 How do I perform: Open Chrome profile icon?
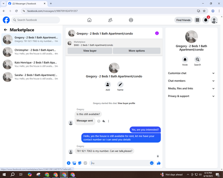[x=213, y=11]
